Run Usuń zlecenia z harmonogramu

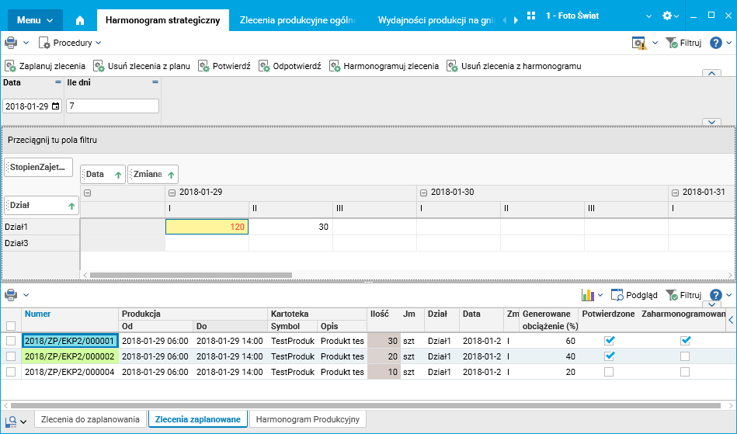[x=514, y=66]
